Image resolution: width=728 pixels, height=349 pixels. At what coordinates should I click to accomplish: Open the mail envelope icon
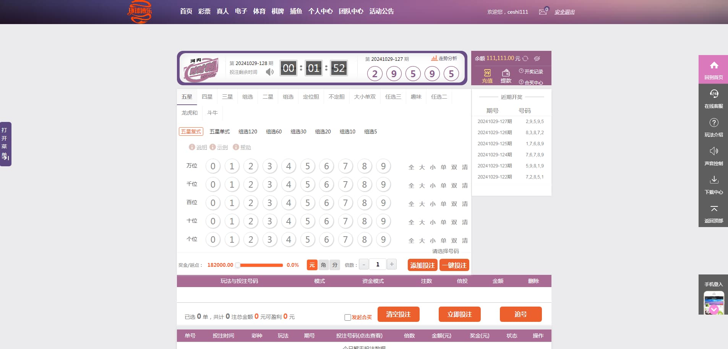(x=543, y=12)
